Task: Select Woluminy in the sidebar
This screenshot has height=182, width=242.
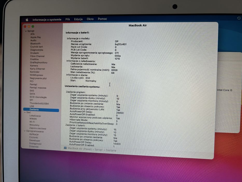Action: click(x=34, y=125)
